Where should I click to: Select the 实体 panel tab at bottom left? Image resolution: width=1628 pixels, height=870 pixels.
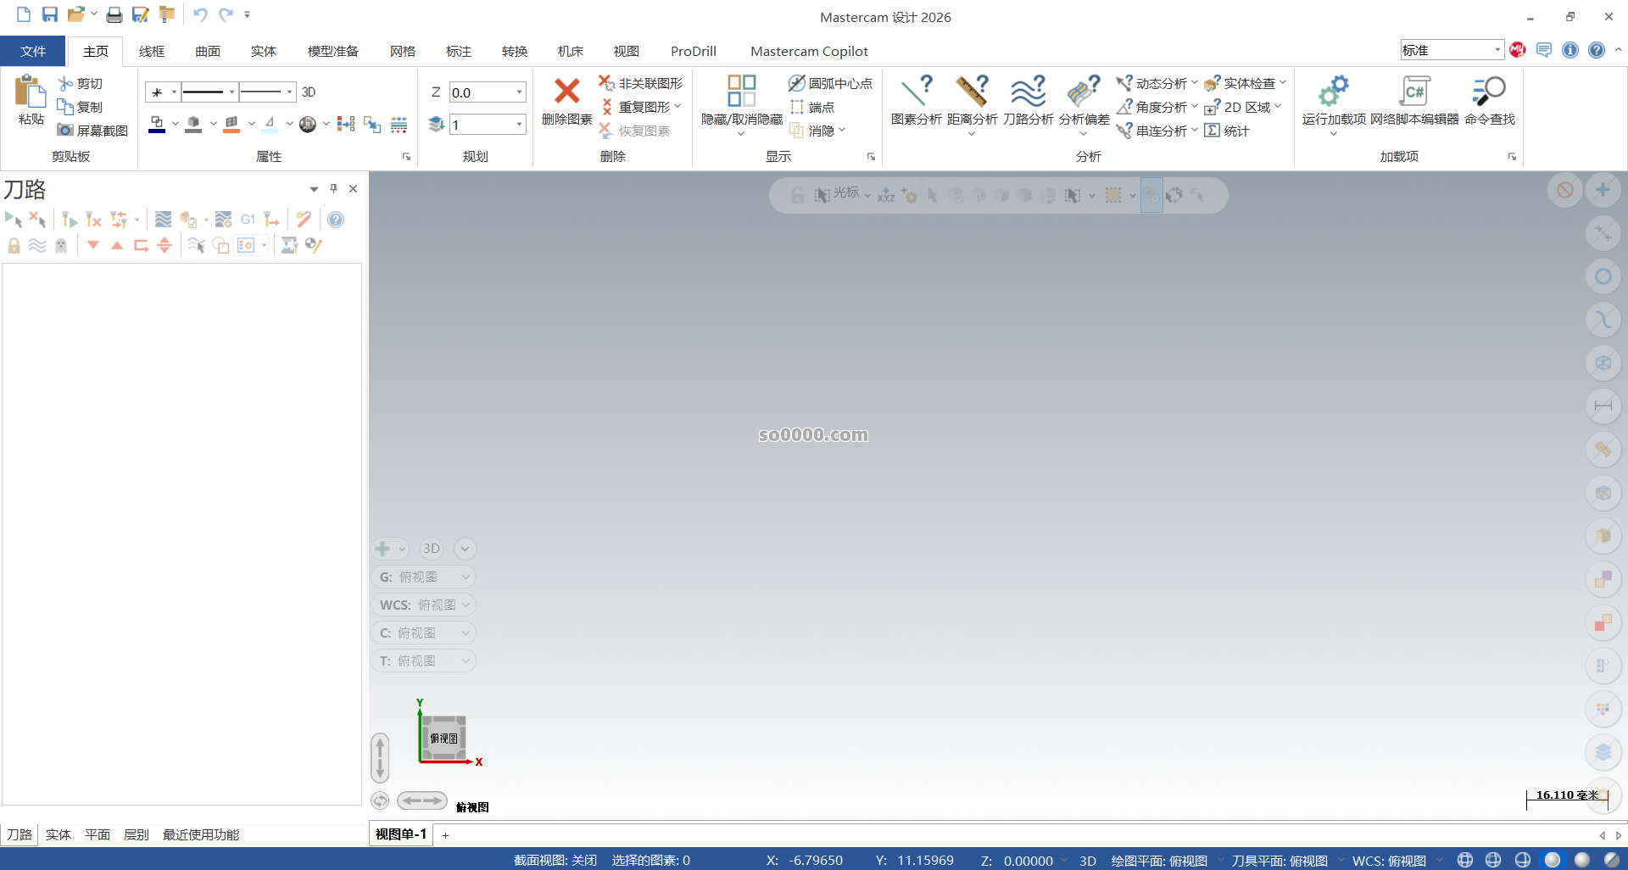[58, 834]
